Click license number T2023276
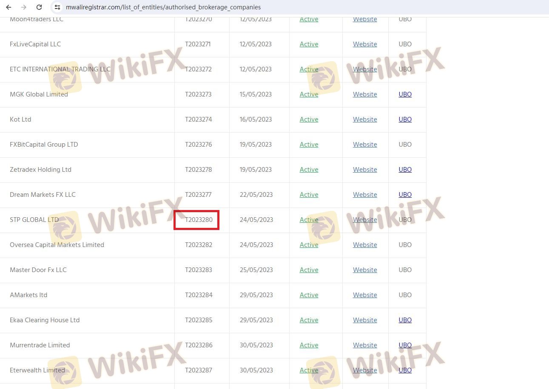The width and height of the screenshot is (549, 389). [x=198, y=145]
